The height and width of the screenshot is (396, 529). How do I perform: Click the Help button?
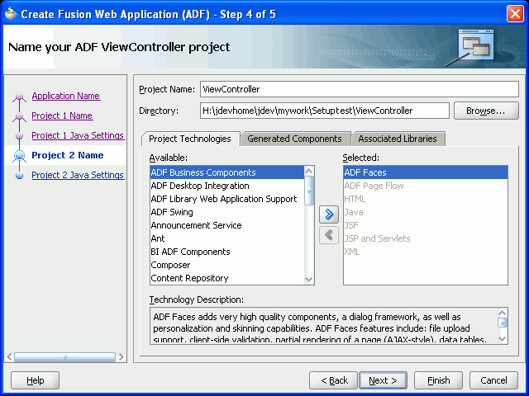35,380
